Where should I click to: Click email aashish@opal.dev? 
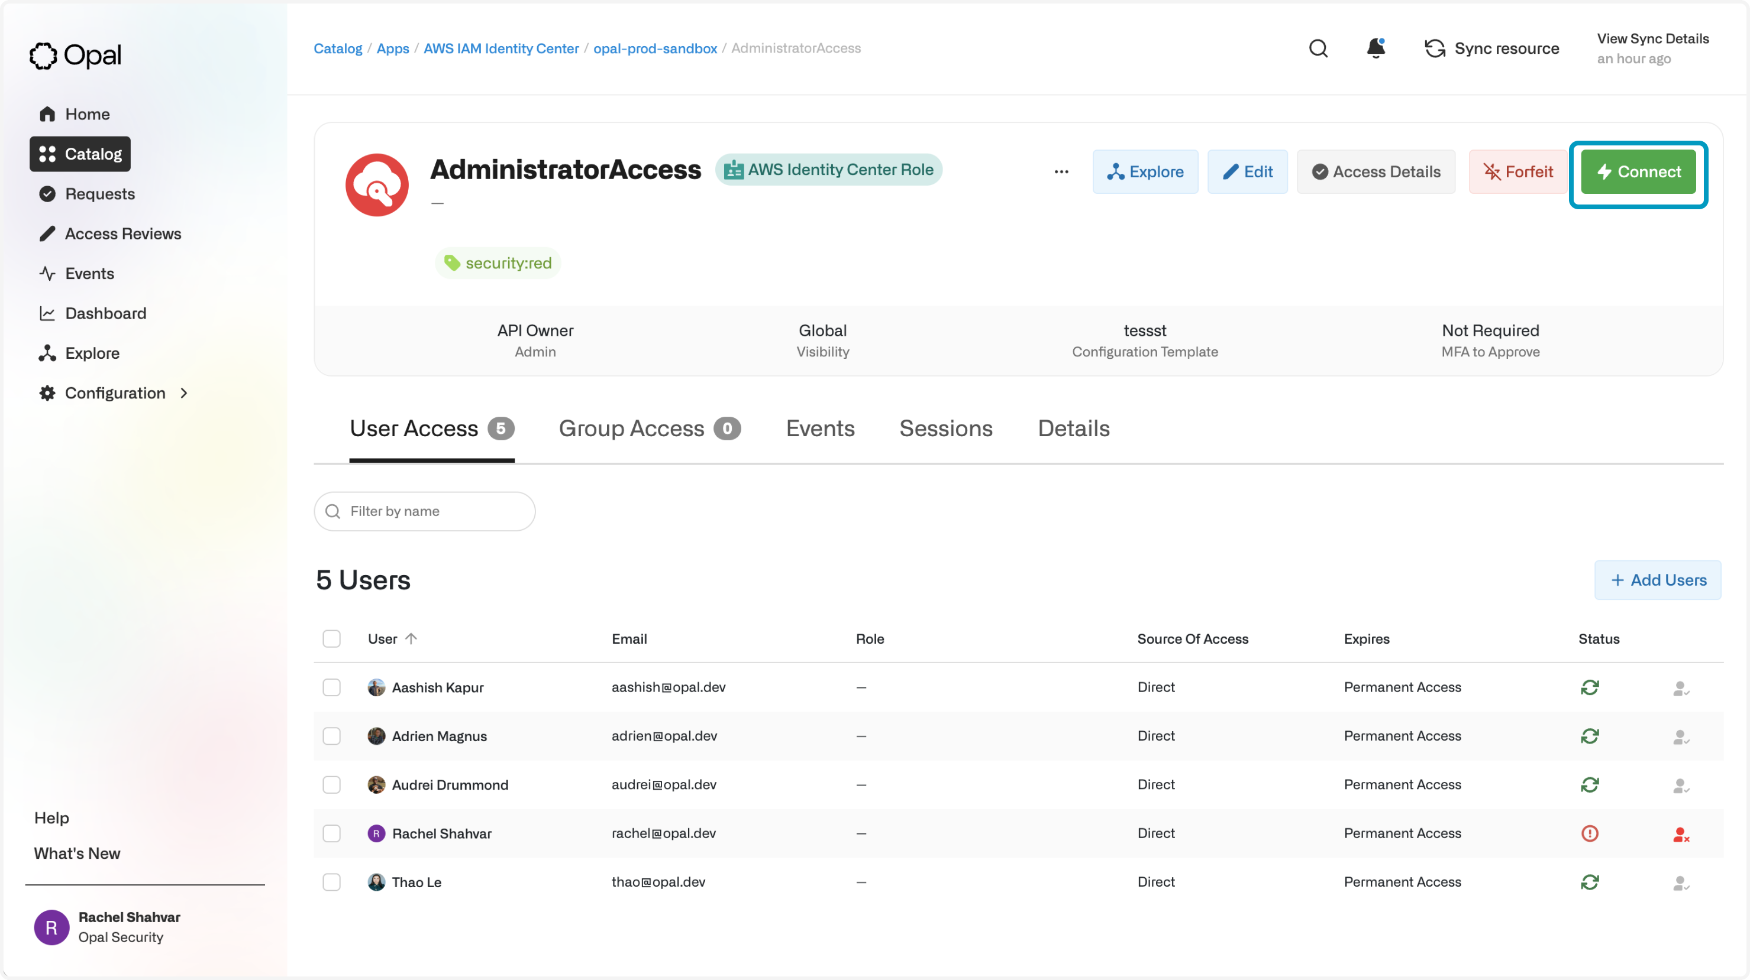[x=669, y=687]
